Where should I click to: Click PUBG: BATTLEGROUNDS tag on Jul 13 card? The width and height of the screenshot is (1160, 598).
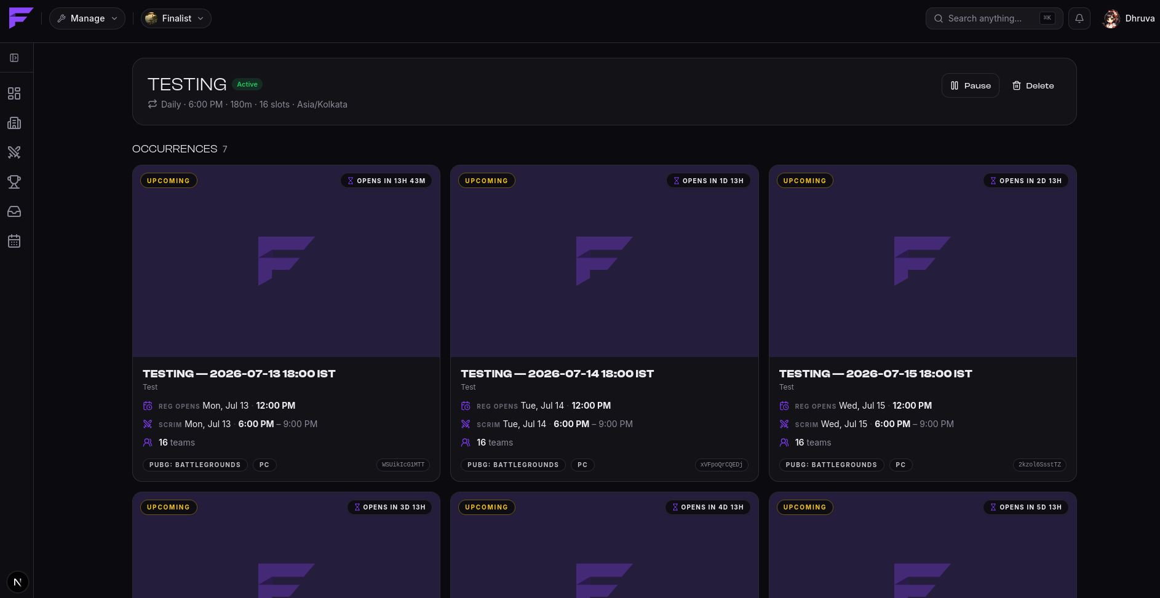(195, 465)
